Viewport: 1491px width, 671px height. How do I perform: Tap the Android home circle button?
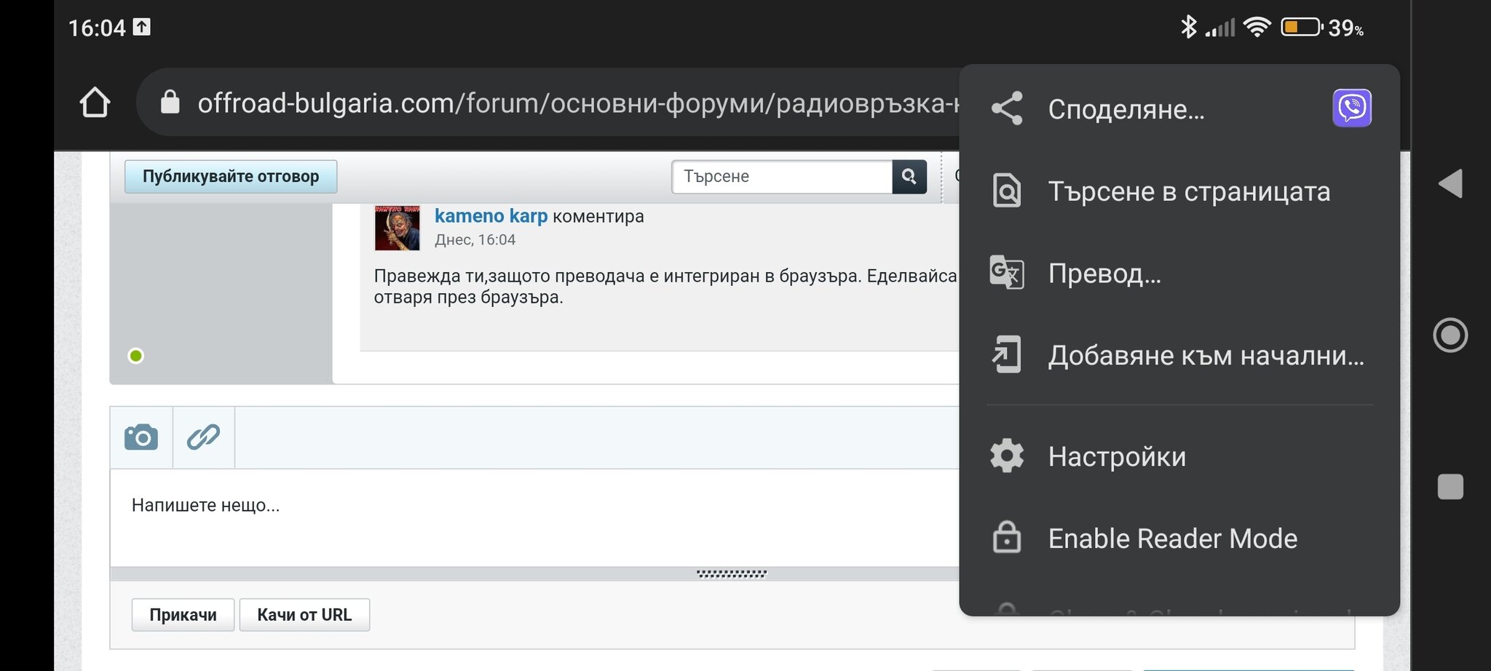click(x=1450, y=335)
